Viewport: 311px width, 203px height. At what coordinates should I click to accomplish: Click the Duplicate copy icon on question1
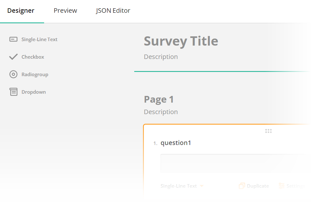(242, 186)
